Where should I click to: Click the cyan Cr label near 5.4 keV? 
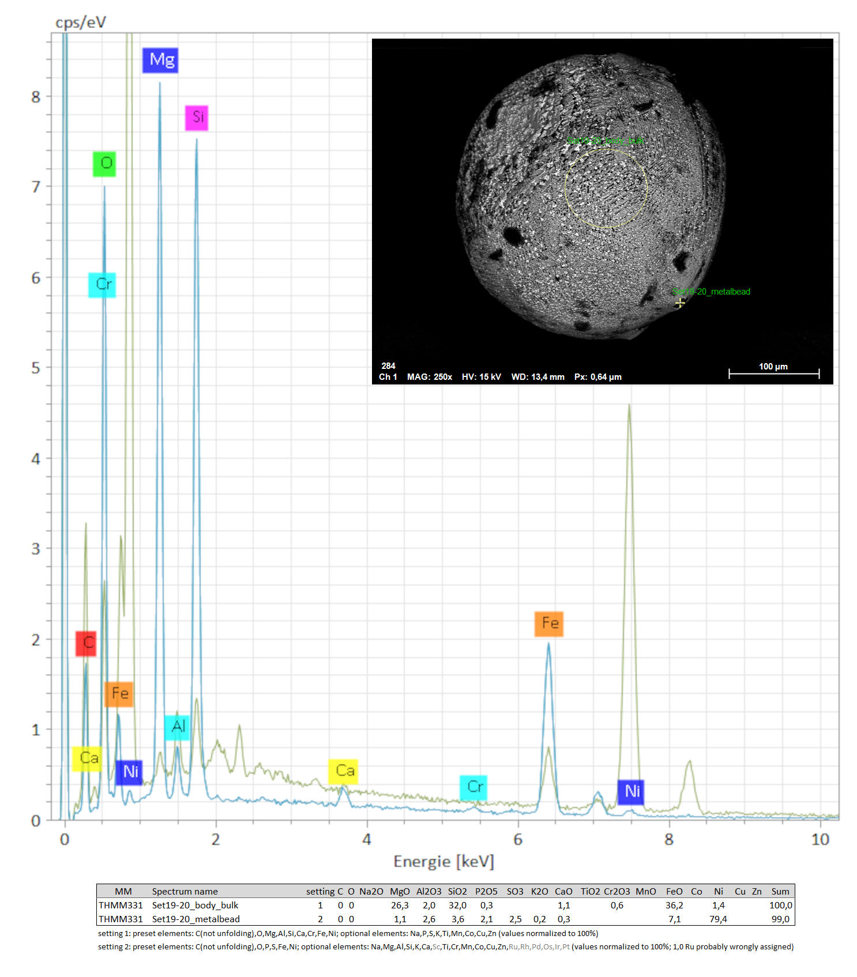(473, 787)
